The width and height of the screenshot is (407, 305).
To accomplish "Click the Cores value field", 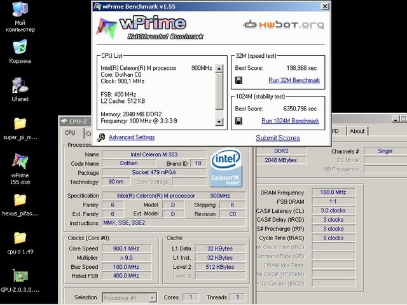I will point(191,297).
